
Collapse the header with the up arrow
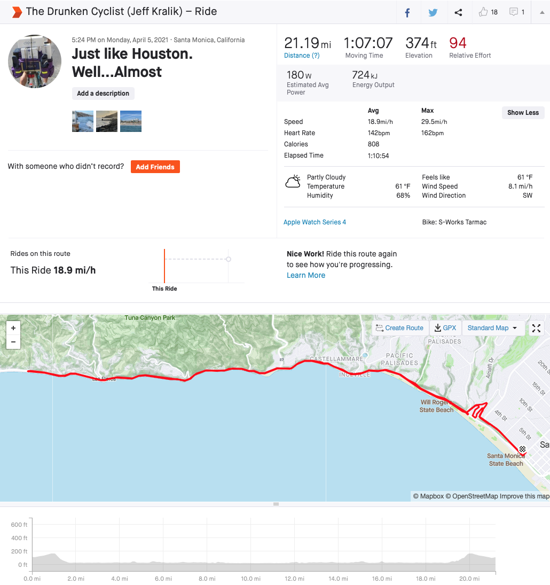point(541,12)
